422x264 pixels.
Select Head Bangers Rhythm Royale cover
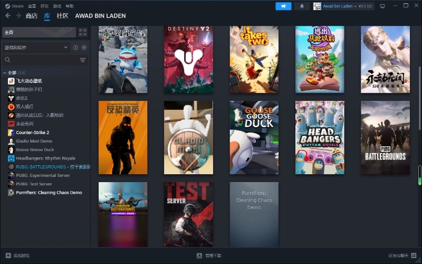point(320,138)
